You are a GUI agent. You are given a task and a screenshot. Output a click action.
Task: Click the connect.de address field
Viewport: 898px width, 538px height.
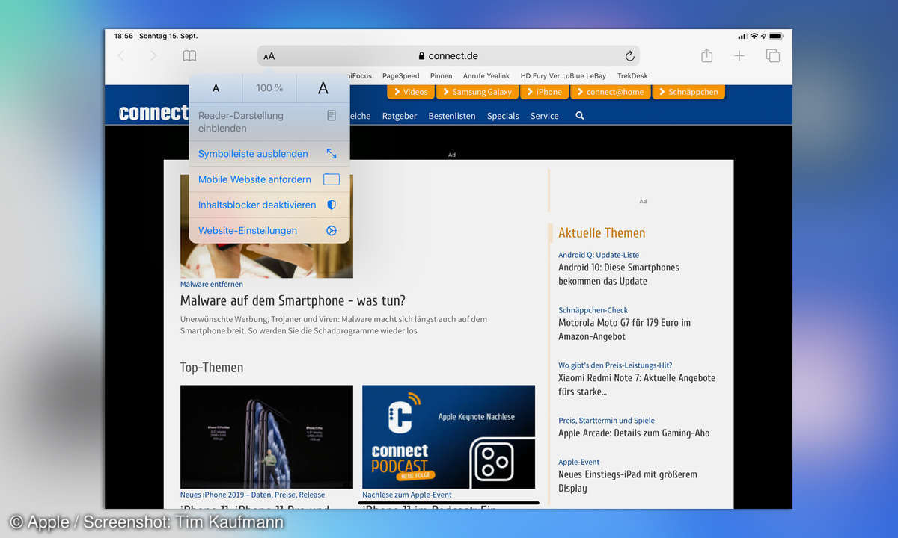pyautogui.click(x=448, y=56)
